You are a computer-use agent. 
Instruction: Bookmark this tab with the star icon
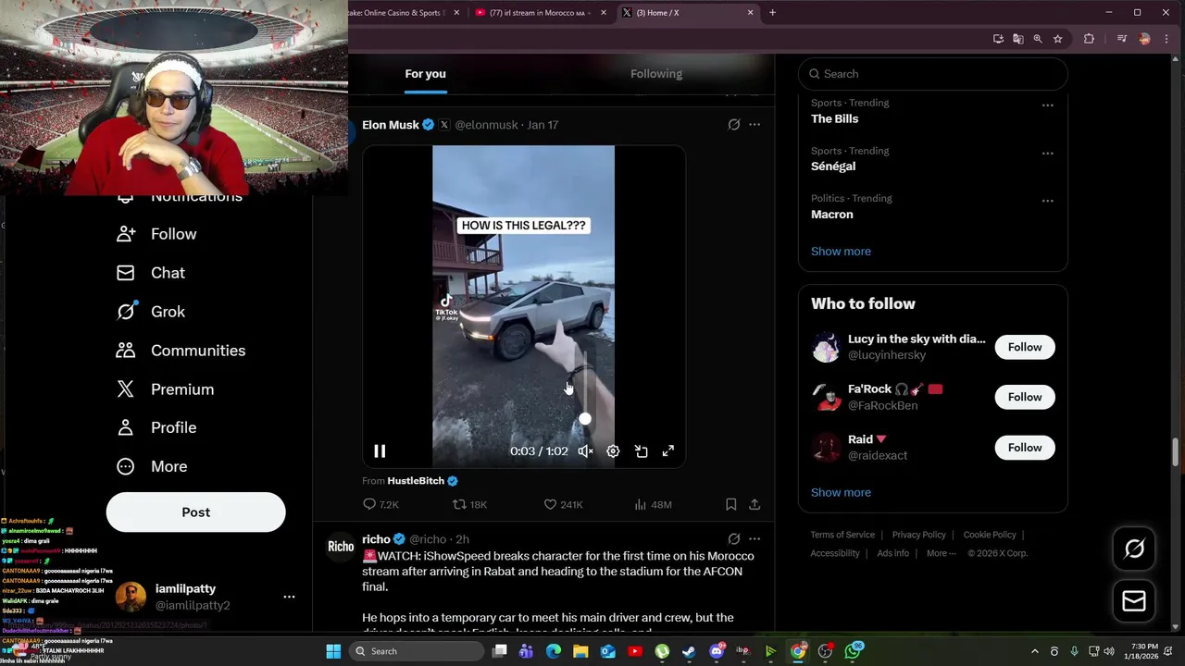1058,39
